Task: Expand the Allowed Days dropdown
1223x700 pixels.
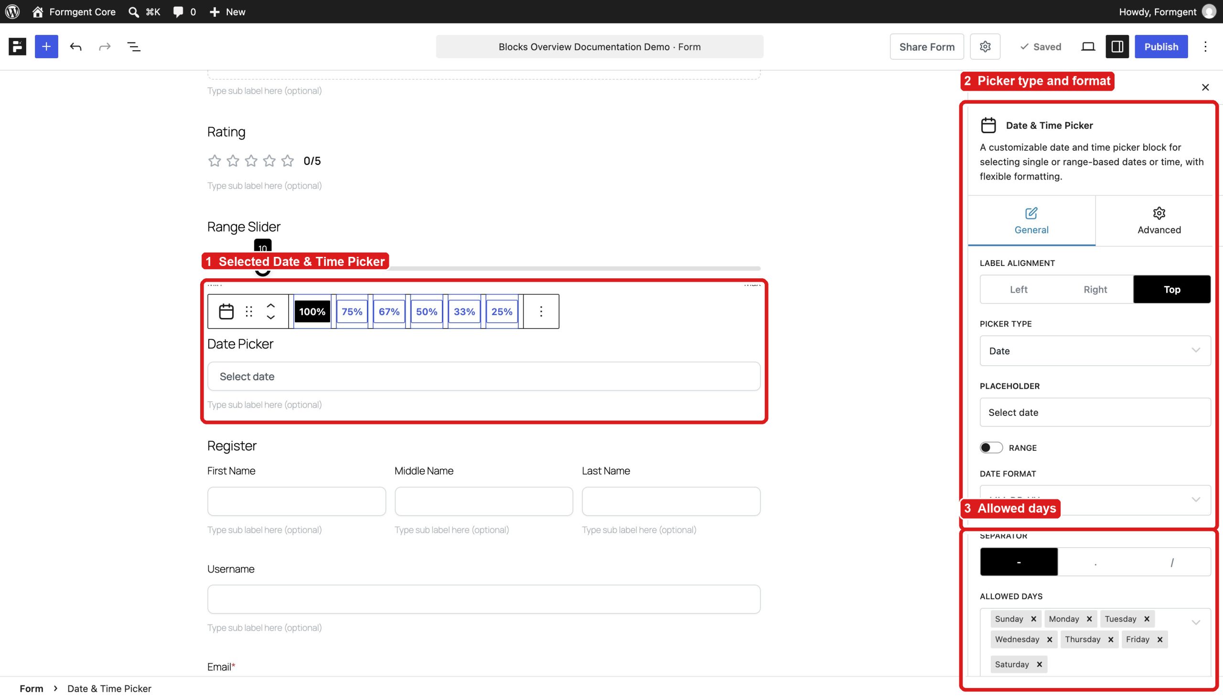Action: click(x=1196, y=622)
